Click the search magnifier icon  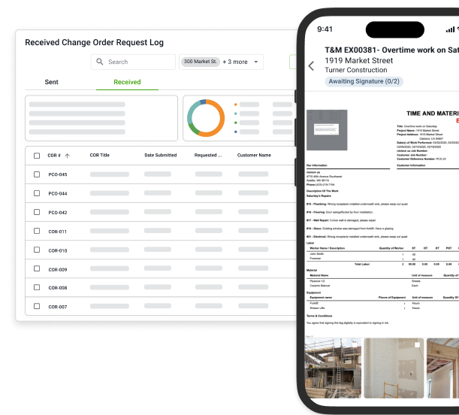pyautogui.click(x=99, y=62)
